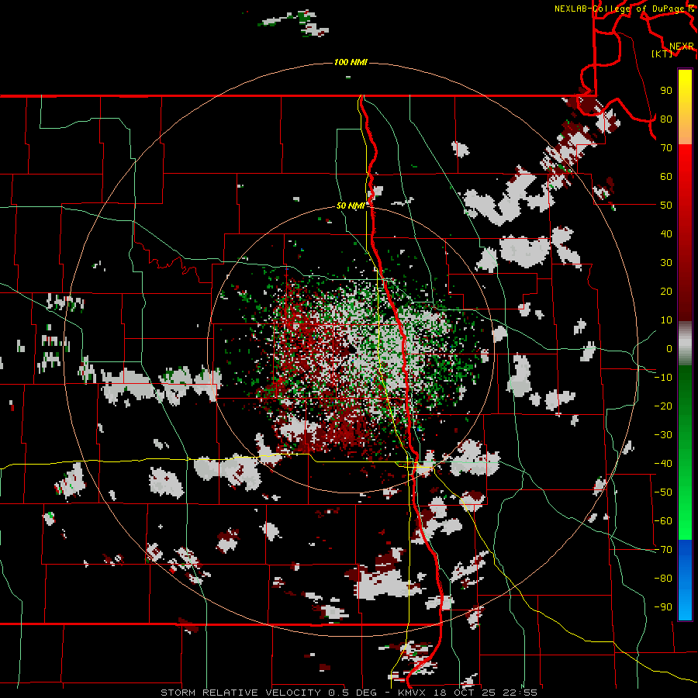Image resolution: width=698 pixels, height=698 pixels.
Task: Click the 0 value on velocity scale
Action: point(669,349)
